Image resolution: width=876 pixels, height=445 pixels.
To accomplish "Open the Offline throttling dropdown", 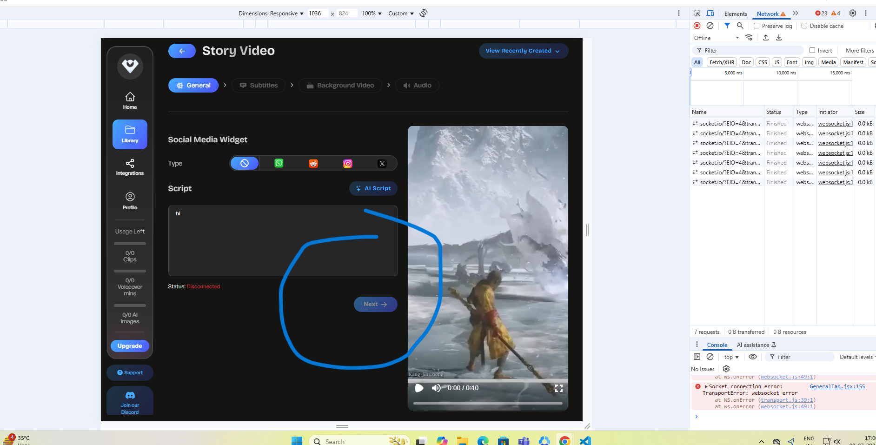I will point(716,38).
